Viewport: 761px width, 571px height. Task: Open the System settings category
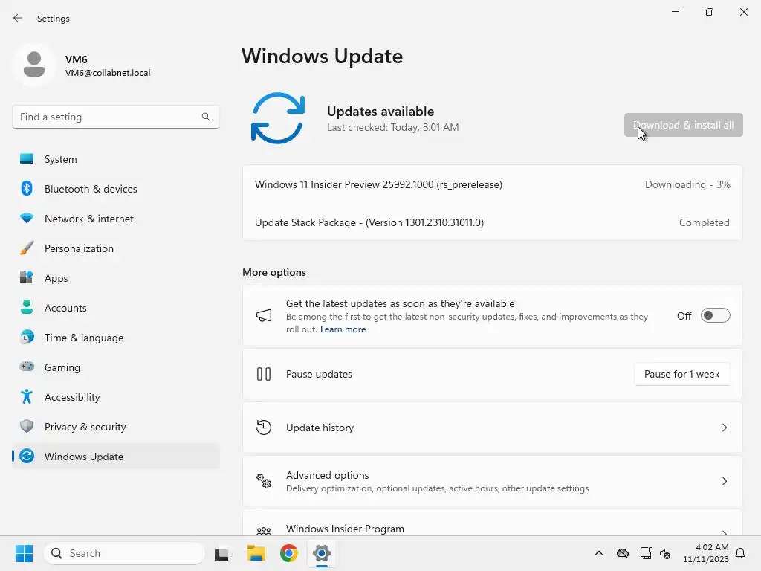tap(116, 159)
